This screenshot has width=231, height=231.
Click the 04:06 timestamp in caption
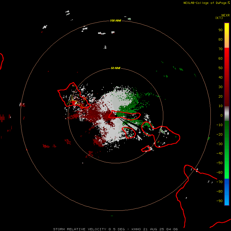click(x=172, y=229)
